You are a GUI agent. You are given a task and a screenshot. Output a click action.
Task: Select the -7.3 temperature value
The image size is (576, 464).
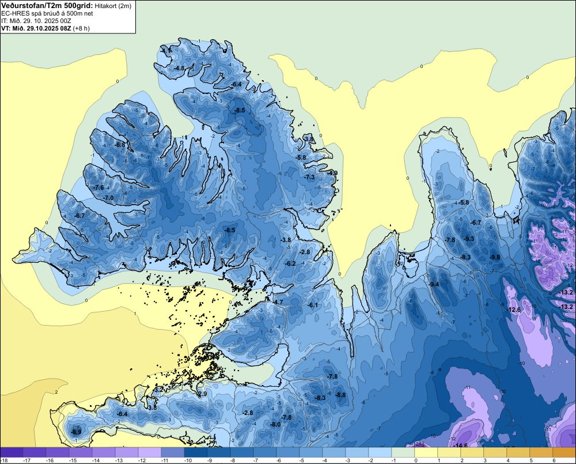[309, 177]
